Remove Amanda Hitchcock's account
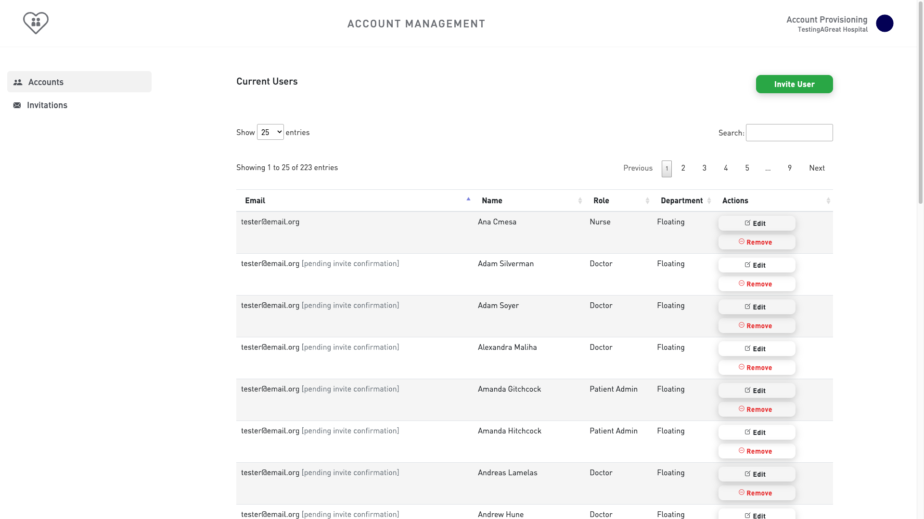Viewport: 924px width, 519px height. click(757, 451)
